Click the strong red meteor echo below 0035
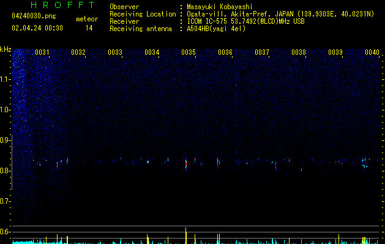This screenshot has height=244, width=385. pos(186,163)
